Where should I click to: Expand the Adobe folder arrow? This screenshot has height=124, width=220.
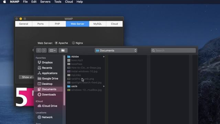pos(104,56)
